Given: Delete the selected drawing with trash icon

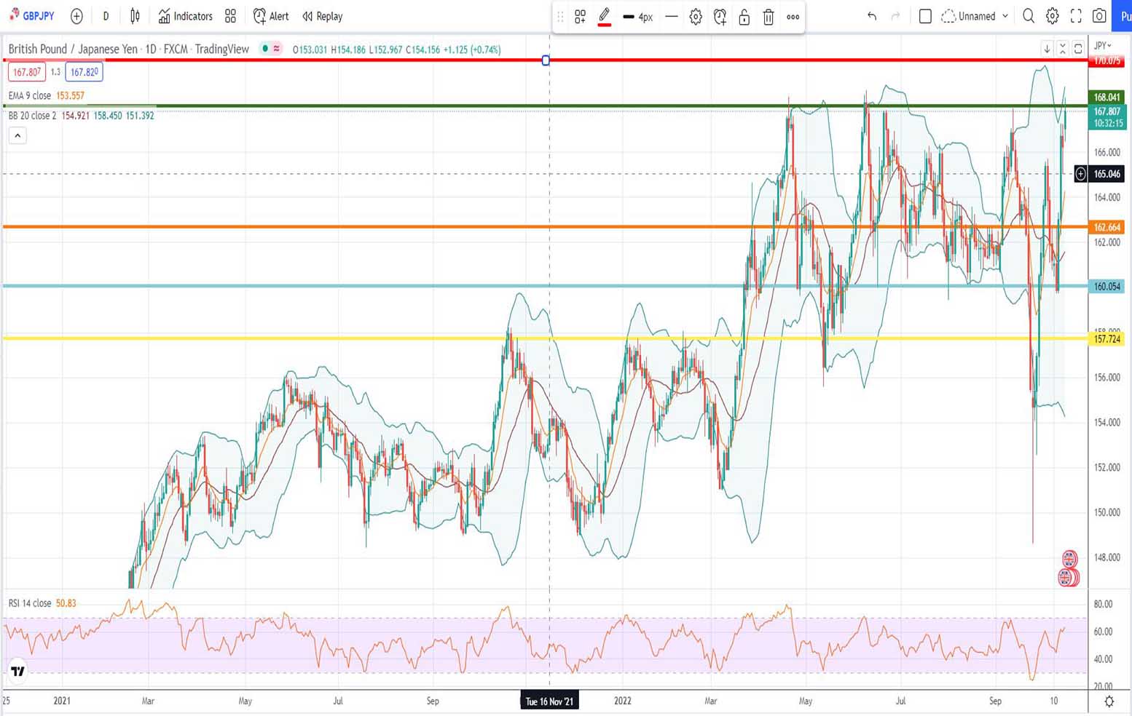Looking at the screenshot, I should [768, 17].
